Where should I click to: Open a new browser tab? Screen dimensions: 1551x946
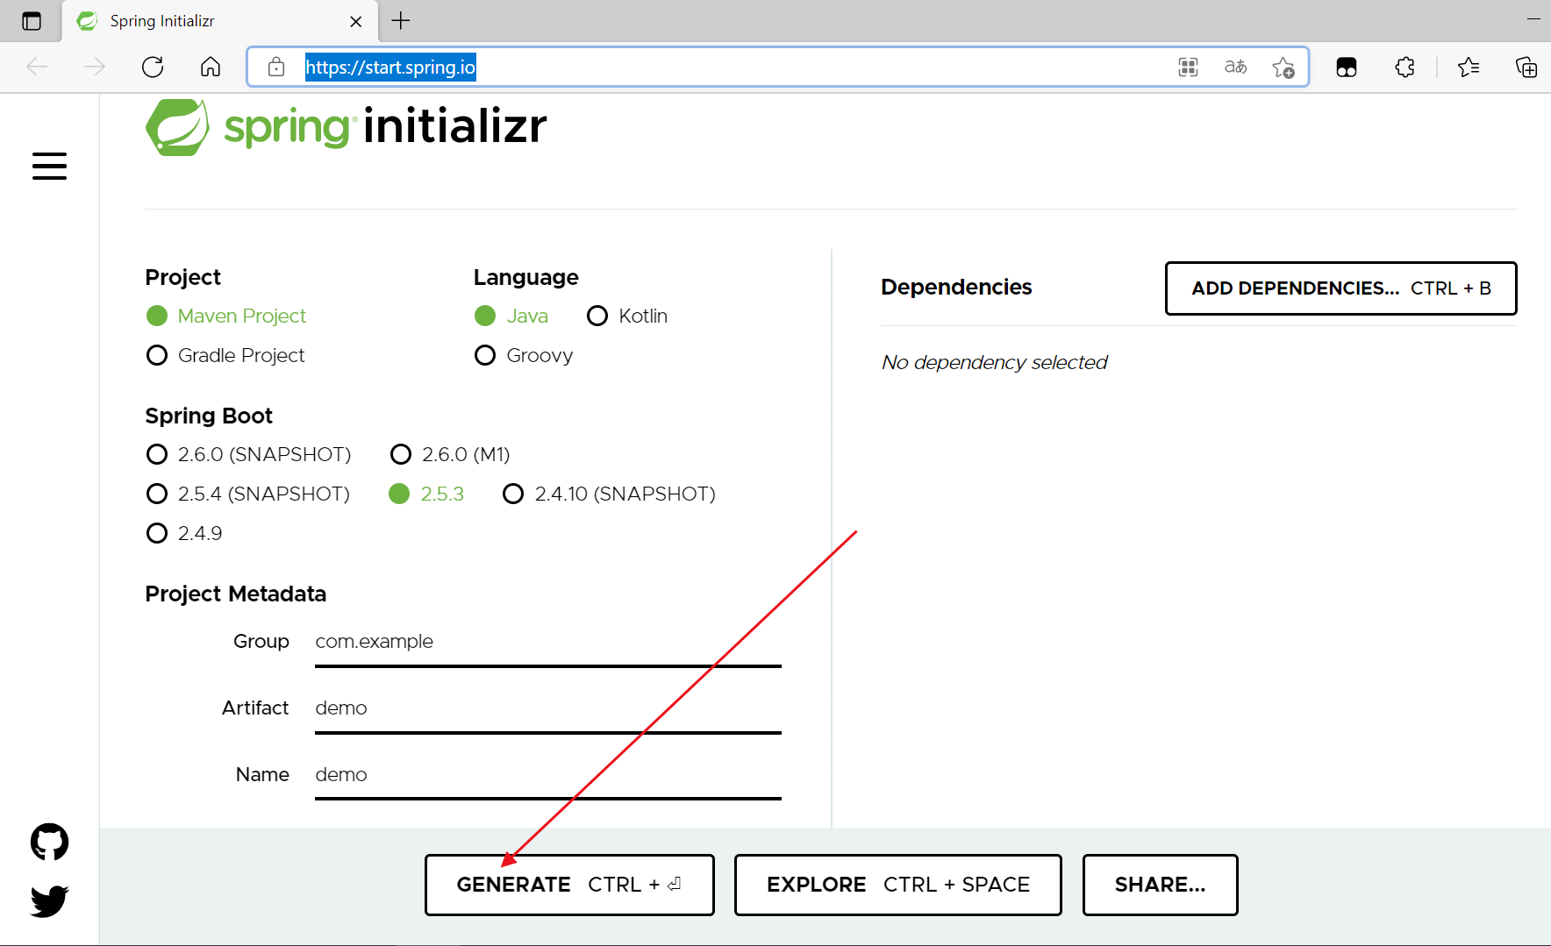401,21
